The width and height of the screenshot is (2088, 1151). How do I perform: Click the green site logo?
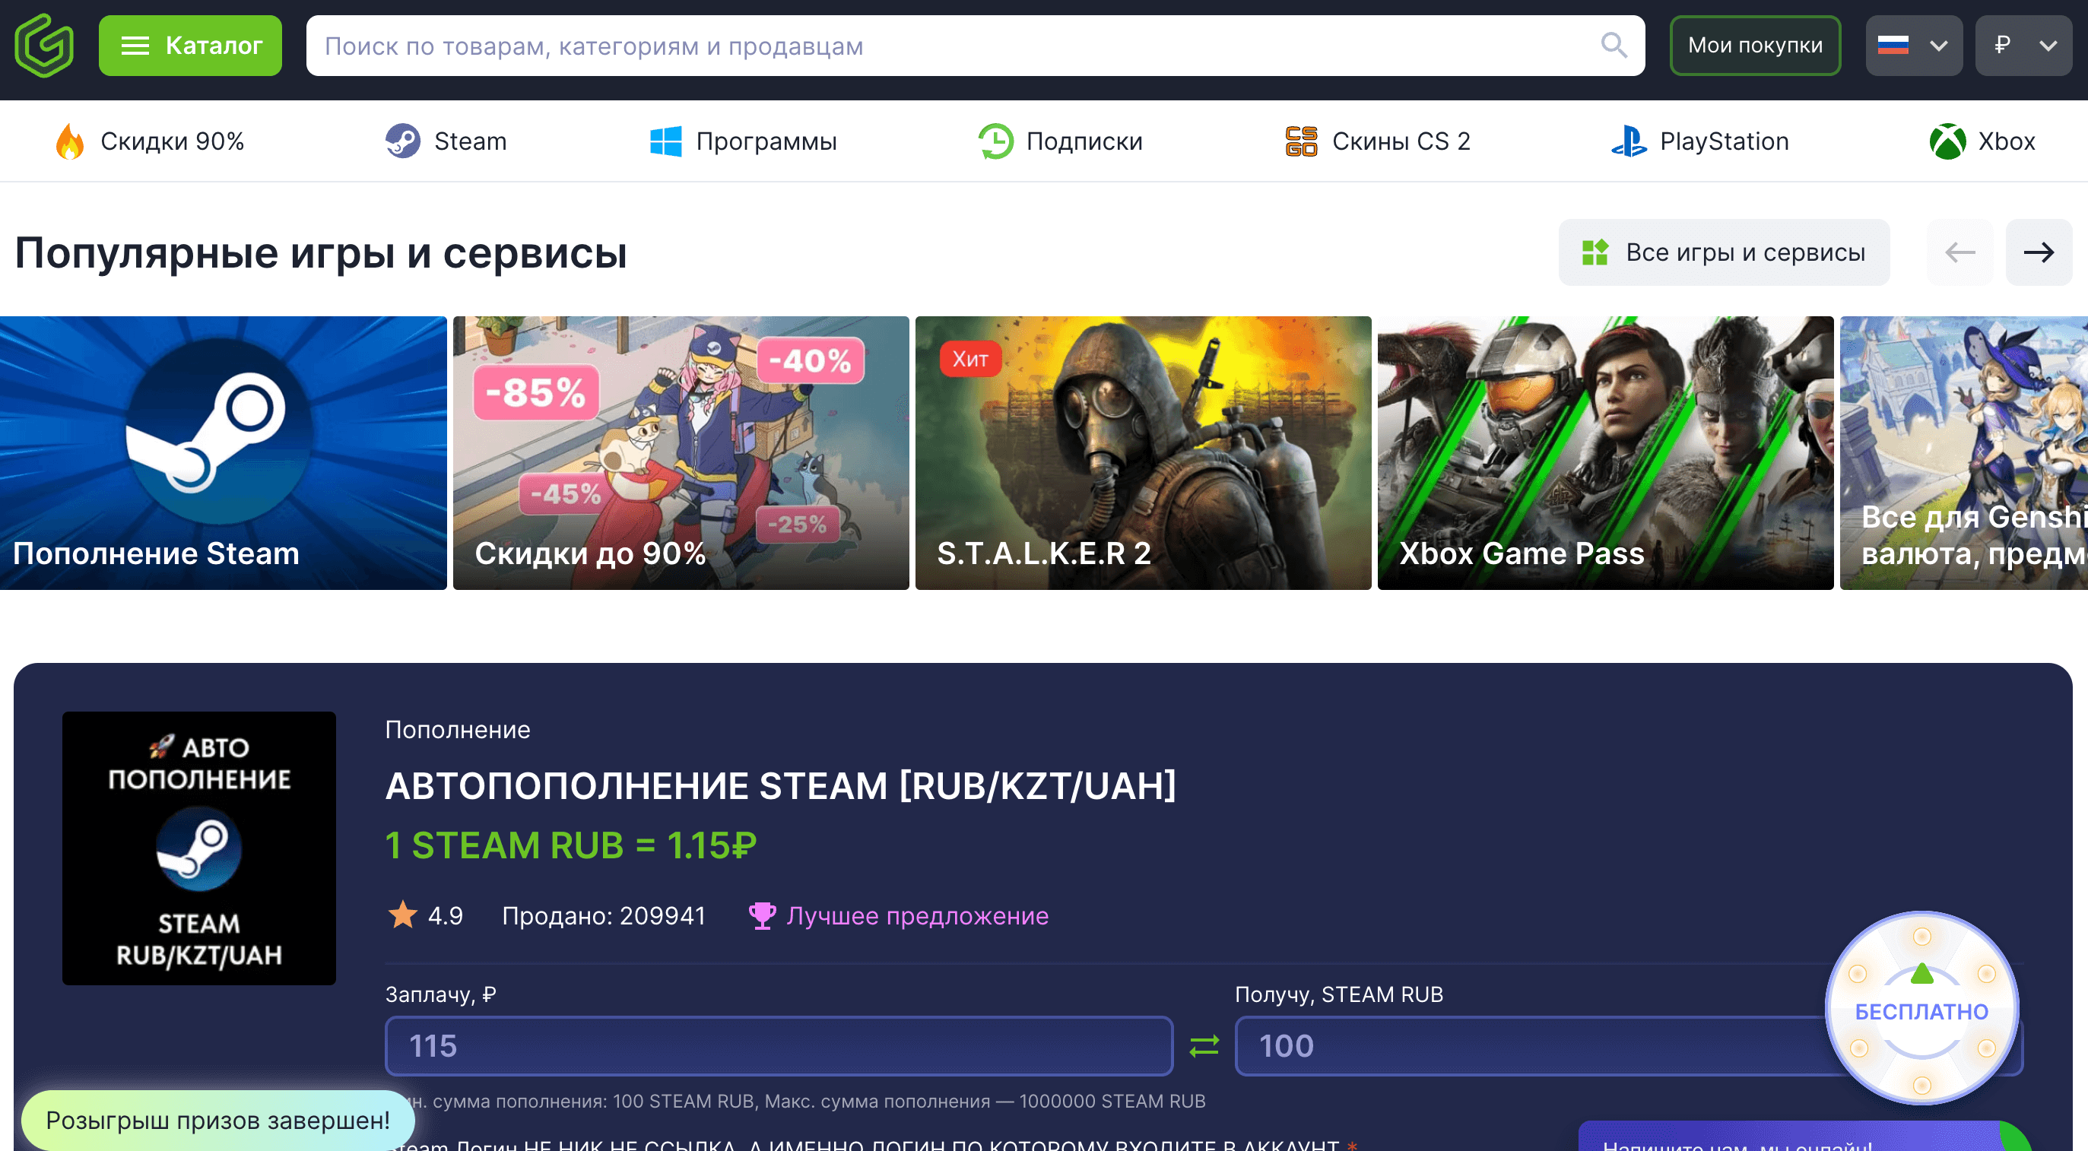45,46
